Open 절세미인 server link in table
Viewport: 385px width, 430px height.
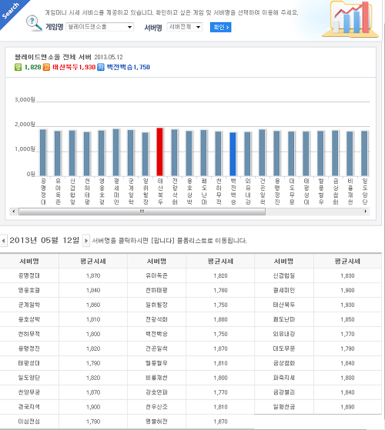point(283,290)
